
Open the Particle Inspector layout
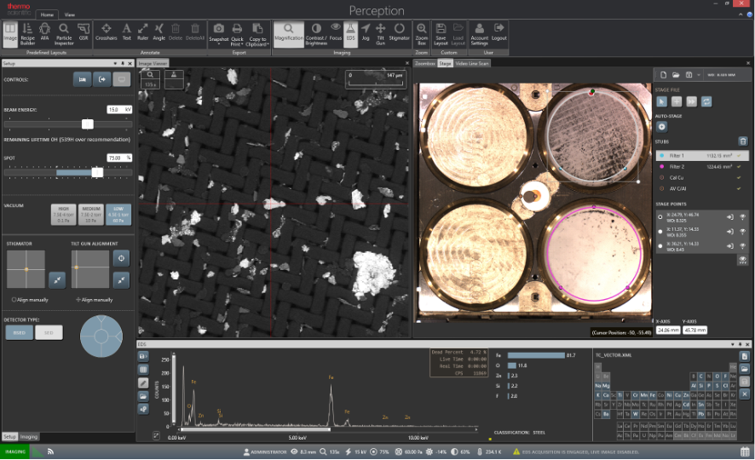click(x=64, y=34)
